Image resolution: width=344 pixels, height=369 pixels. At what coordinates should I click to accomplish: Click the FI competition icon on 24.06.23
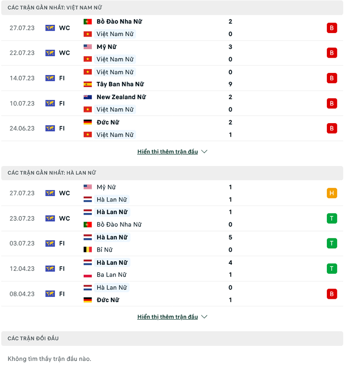pos(50,128)
